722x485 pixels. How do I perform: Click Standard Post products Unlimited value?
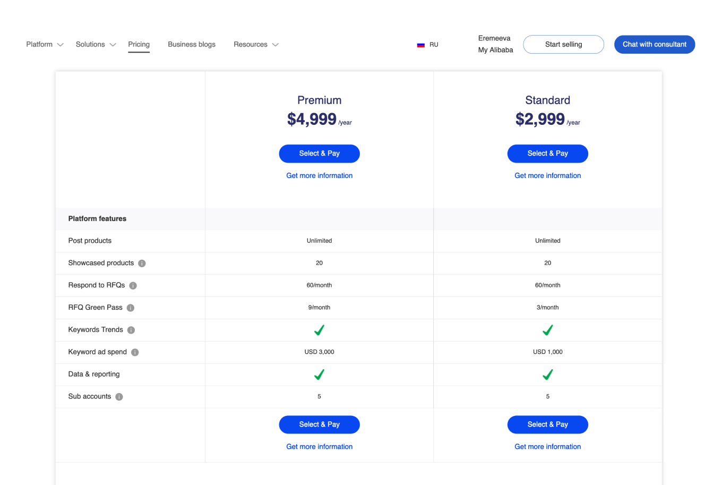point(548,241)
